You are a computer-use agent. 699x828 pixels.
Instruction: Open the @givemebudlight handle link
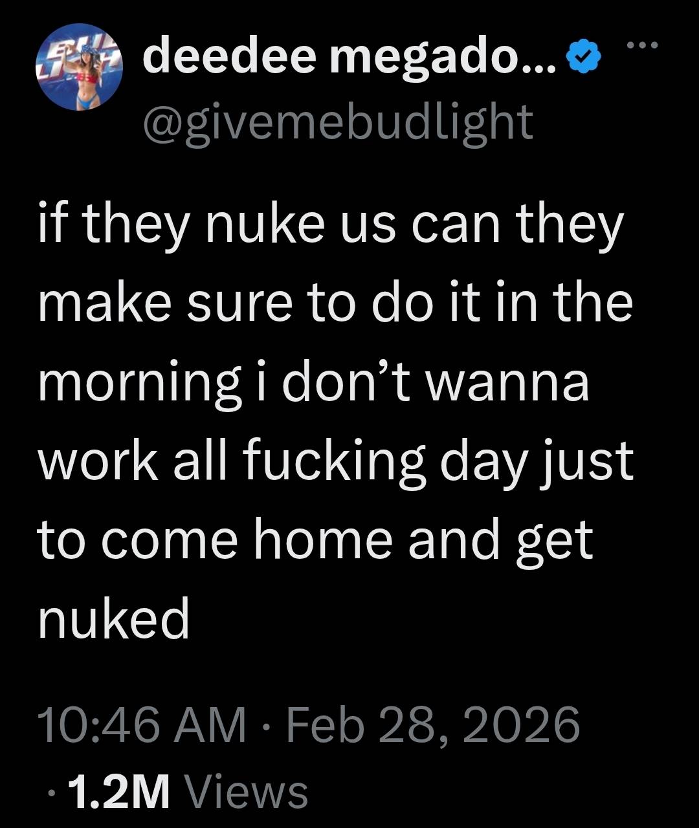click(337, 120)
